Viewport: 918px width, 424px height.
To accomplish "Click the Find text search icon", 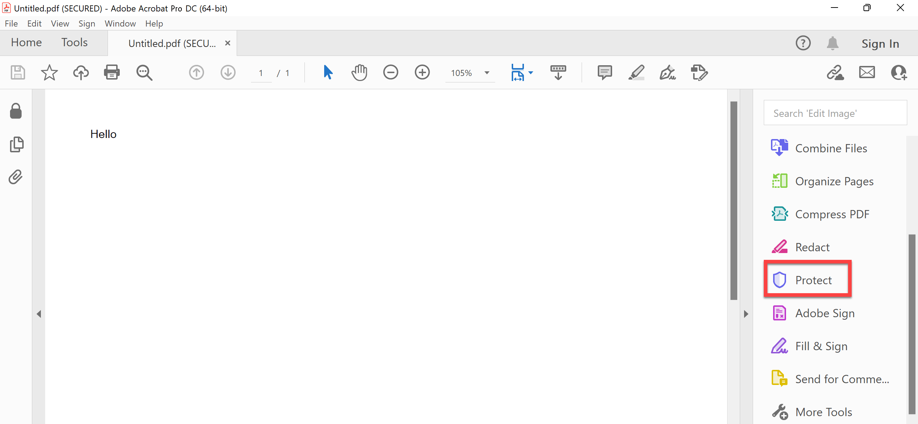I will [144, 72].
